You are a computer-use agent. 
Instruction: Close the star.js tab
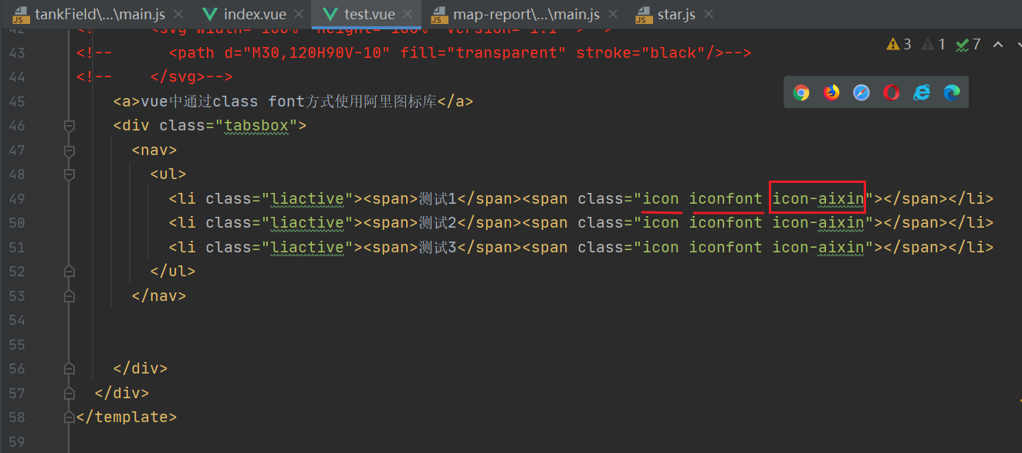point(709,15)
